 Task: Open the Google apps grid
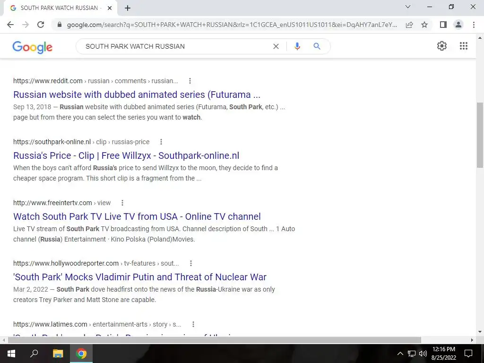pos(463,46)
